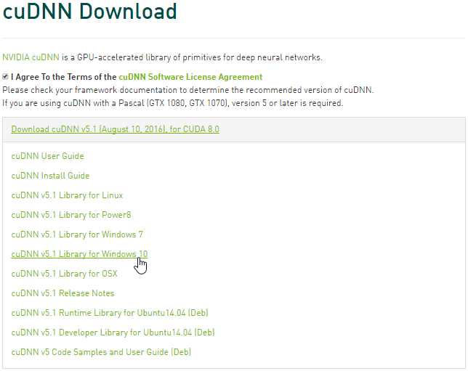This screenshot has width=468, height=371.
Task: Open cuDNN v5.1 Release Notes
Action: tap(62, 293)
